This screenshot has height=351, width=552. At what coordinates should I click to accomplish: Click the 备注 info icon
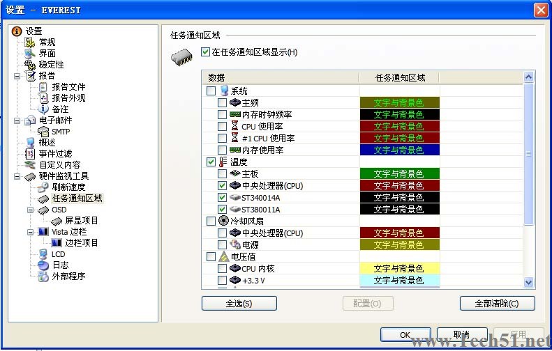tap(43, 109)
